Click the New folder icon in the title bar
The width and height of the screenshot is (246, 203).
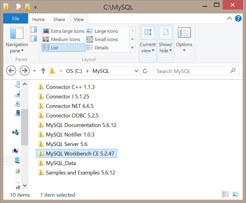pyautogui.click(x=28, y=7)
